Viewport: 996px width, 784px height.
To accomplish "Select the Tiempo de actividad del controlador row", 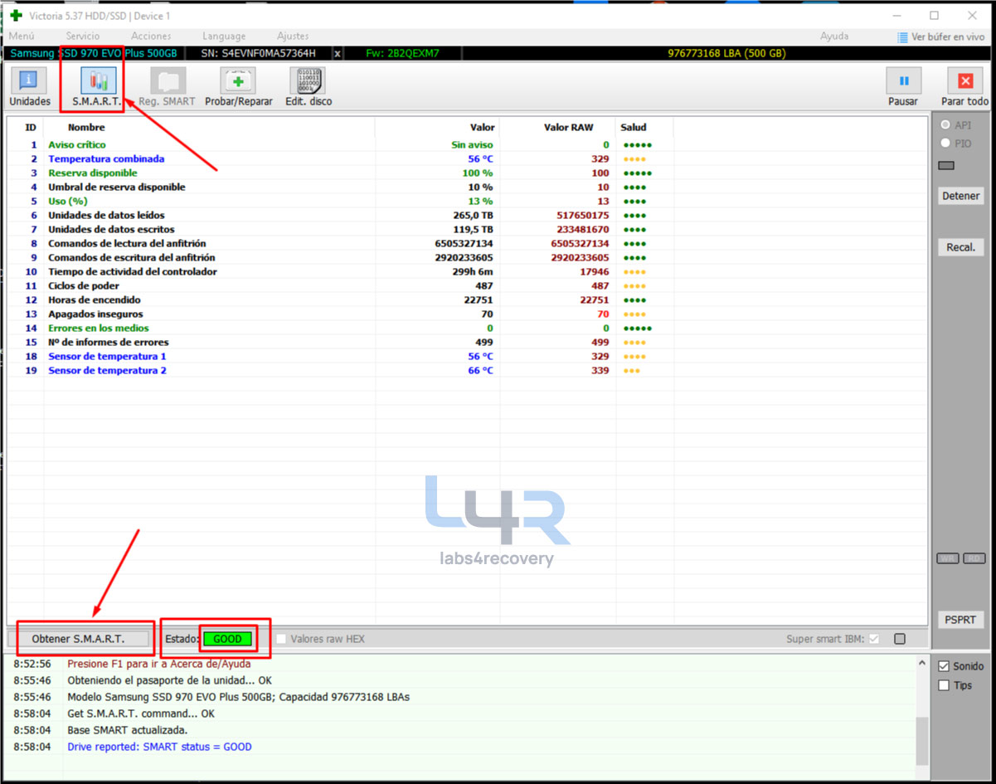I will pyautogui.click(x=468, y=272).
